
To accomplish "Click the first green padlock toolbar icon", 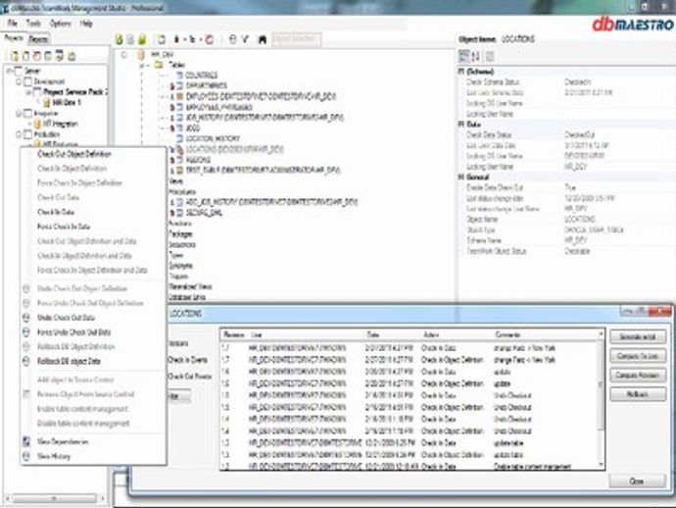I will point(119,39).
